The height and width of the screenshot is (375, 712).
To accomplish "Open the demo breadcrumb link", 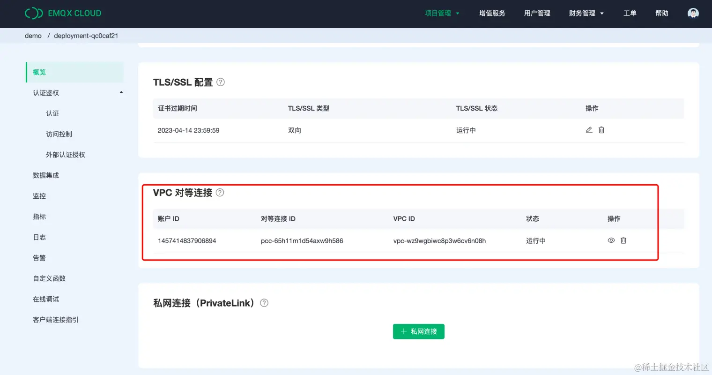I will click(x=33, y=35).
